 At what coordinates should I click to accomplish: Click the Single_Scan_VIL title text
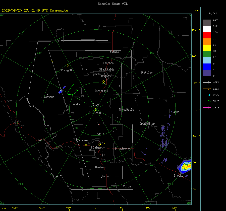113,4
